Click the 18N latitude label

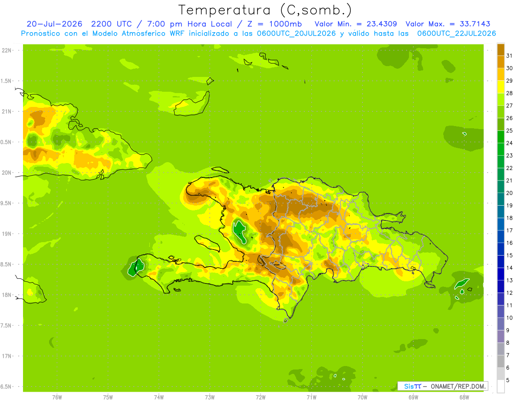[x=7, y=295]
